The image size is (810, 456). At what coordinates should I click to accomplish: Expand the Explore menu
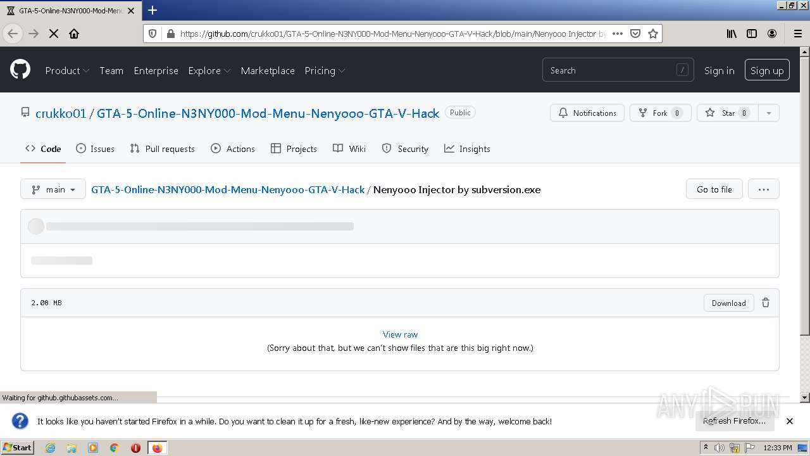[x=209, y=70]
